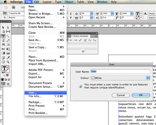Accept change checkmark icon
The height and width of the screenshot is (125, 156).
[x=80, y=40]
